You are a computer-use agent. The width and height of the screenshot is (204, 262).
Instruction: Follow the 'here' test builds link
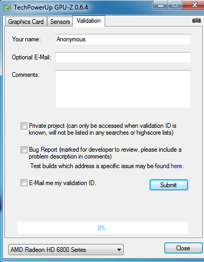click(177, 166)
